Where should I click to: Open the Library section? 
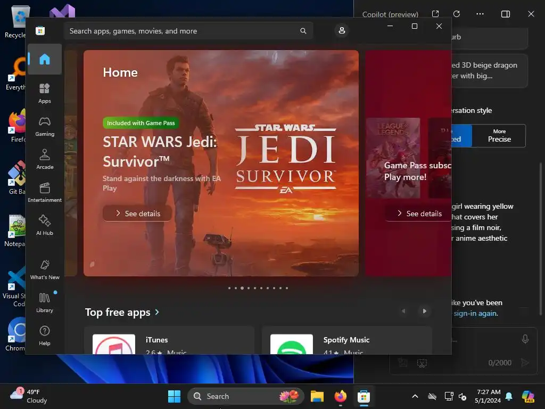pos(45,302)
